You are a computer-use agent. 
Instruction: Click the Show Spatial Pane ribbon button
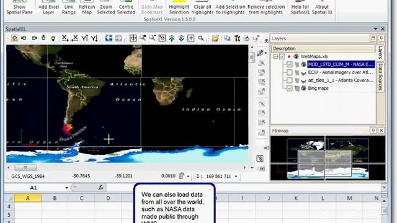[x=19, y=8]
